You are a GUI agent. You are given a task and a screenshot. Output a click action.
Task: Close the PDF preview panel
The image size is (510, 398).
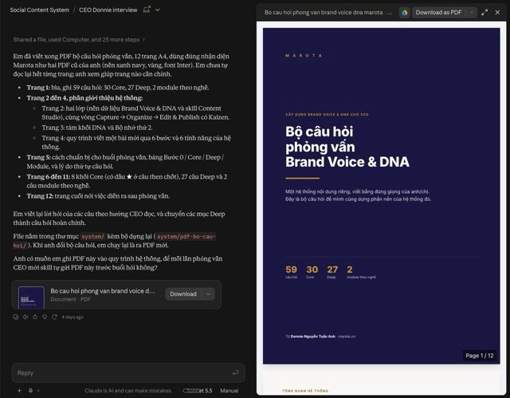pos(497,13)
